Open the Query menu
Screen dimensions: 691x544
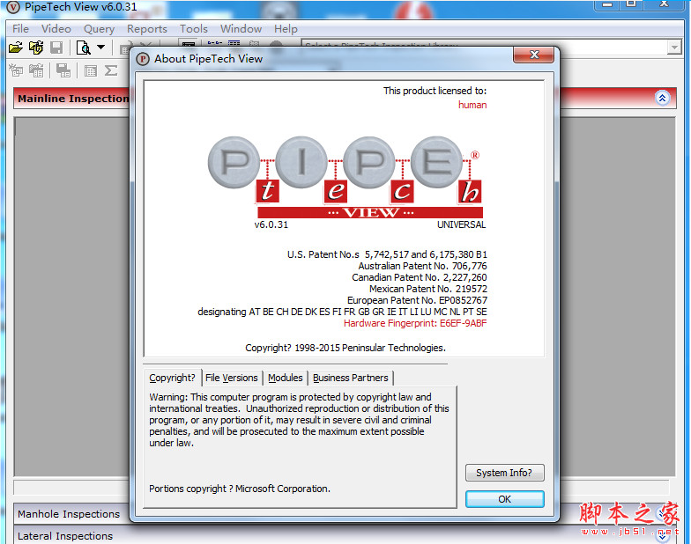(x=99, y=29)
